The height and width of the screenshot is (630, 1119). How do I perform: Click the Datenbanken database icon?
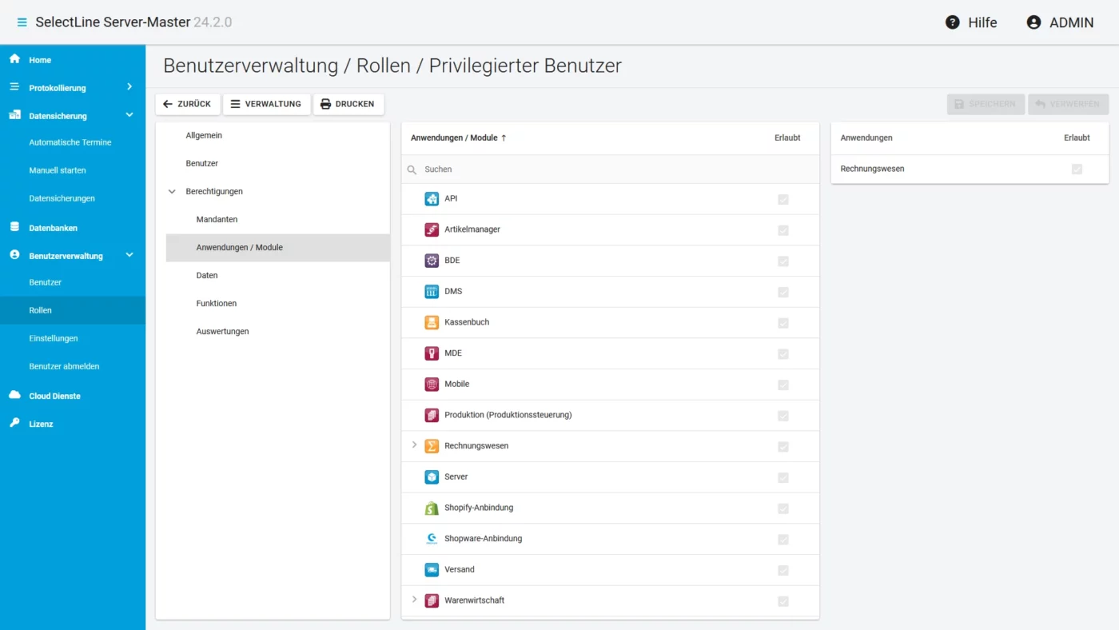pyautogui.click(x=14, y=227)
